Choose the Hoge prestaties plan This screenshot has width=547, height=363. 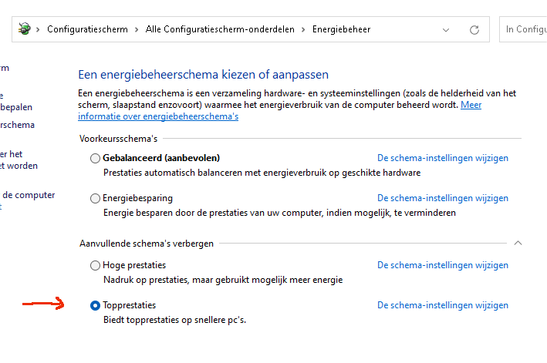(95, 265)
